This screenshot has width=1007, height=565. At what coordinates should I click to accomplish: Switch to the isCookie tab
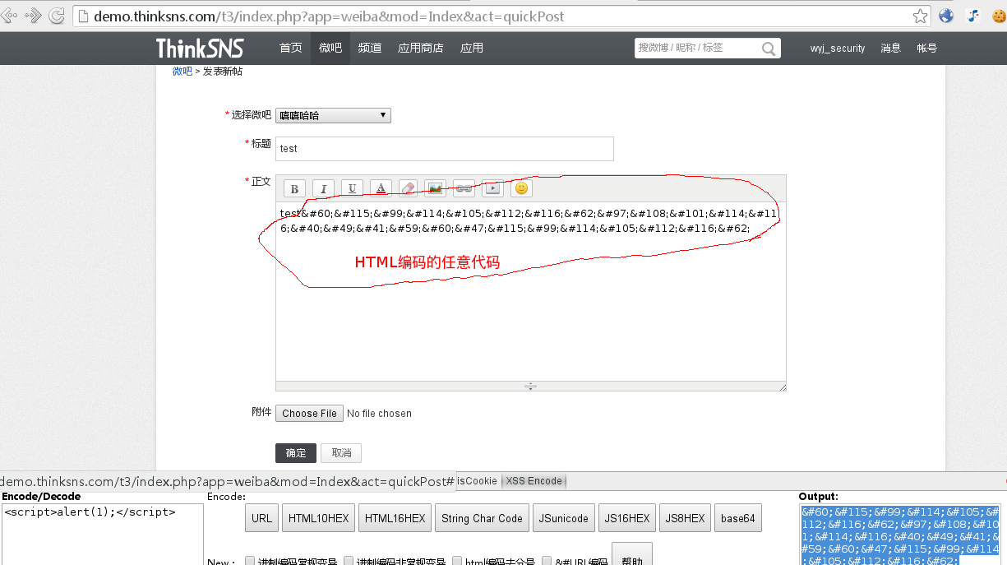pos(478,481)
